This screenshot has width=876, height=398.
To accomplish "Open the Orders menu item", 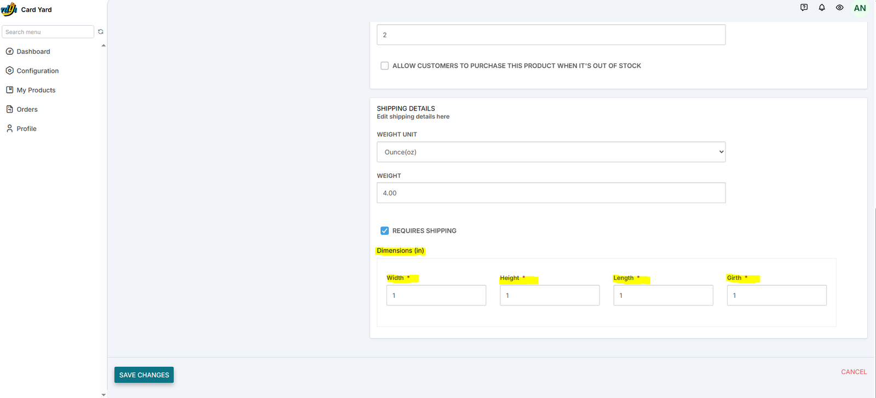I will pyautogui.click(x=27, y=109).
